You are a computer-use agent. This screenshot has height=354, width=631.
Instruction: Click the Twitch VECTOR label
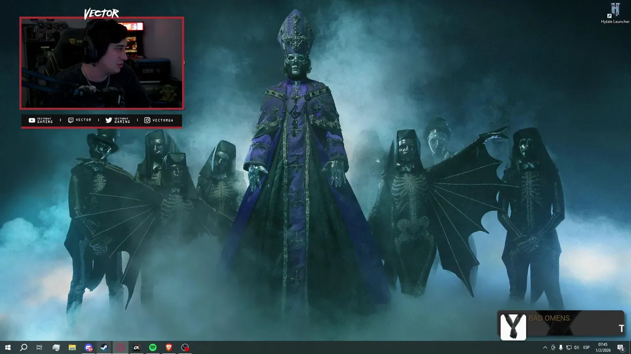(80, 120)
